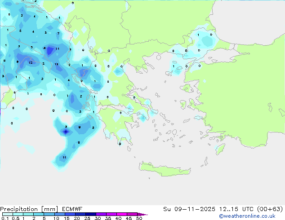Click the precipitation value "7" on the map

pyautogui.click(x=58, y=33)
